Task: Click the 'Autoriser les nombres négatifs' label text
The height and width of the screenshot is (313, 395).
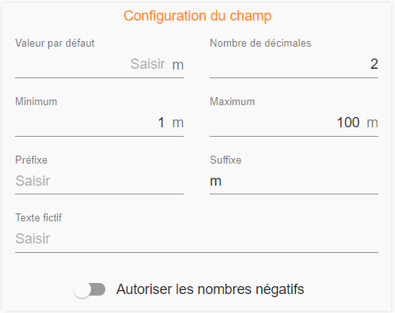Action: [211, 289]
